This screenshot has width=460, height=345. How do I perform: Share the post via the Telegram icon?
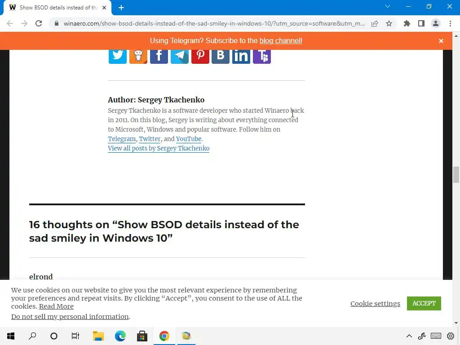tap(180, 56)
